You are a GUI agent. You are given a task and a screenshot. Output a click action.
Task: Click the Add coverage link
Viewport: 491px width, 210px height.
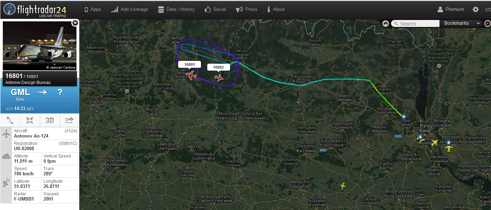(x=129, y=9)
